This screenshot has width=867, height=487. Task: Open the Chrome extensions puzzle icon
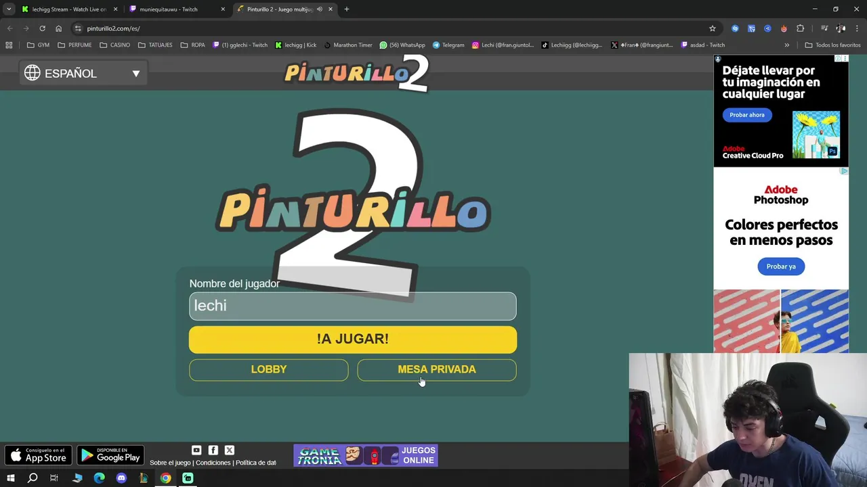point(800,28)
